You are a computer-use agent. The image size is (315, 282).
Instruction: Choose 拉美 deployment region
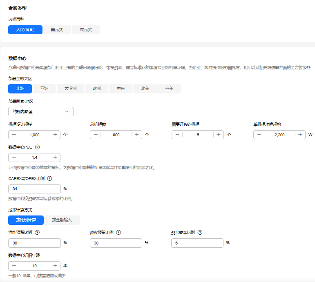[x=169, y=89]
